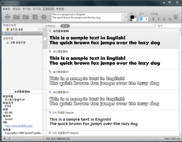The width and height of the screenshot is (182, 142).
Task: Click the plus icon in status bar
Action: 5,139
